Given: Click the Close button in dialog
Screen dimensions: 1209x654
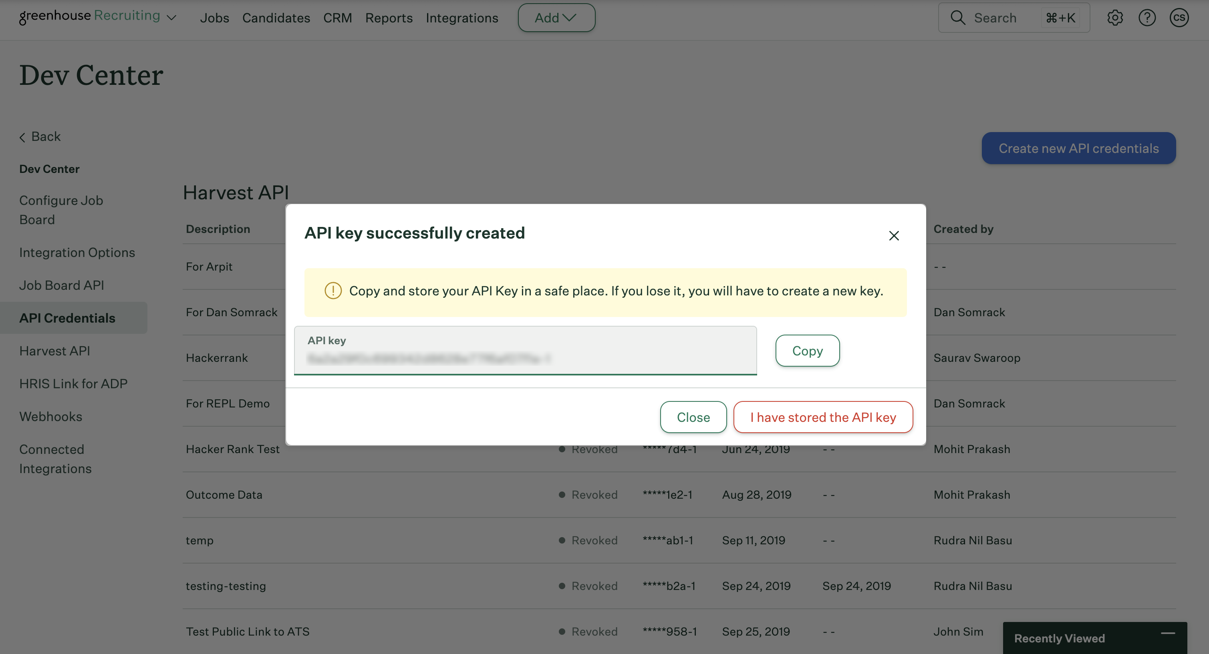Looking at the screenshot, I should tap(693, 417).
